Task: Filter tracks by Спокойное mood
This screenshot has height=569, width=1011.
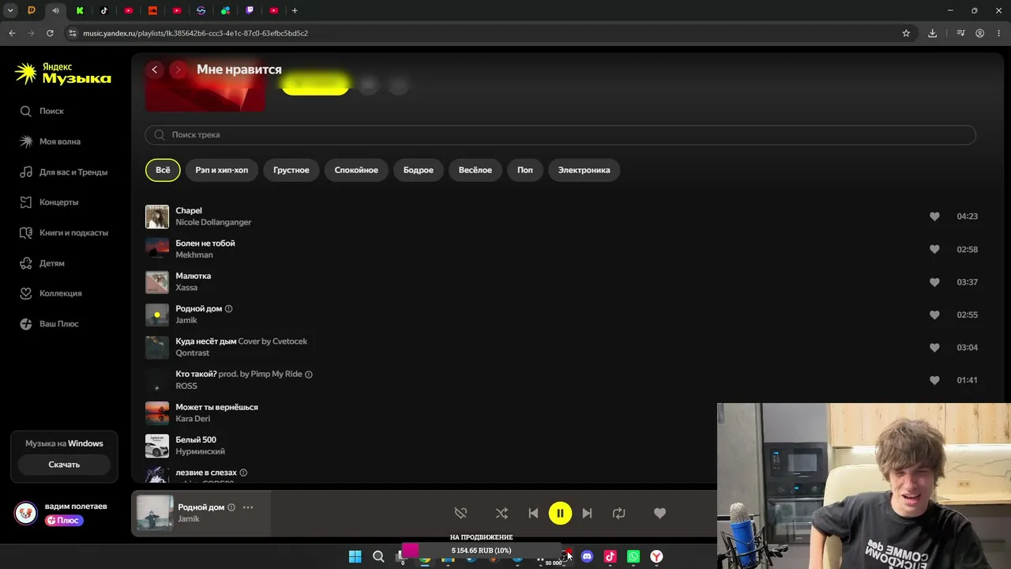Action: 356,170
